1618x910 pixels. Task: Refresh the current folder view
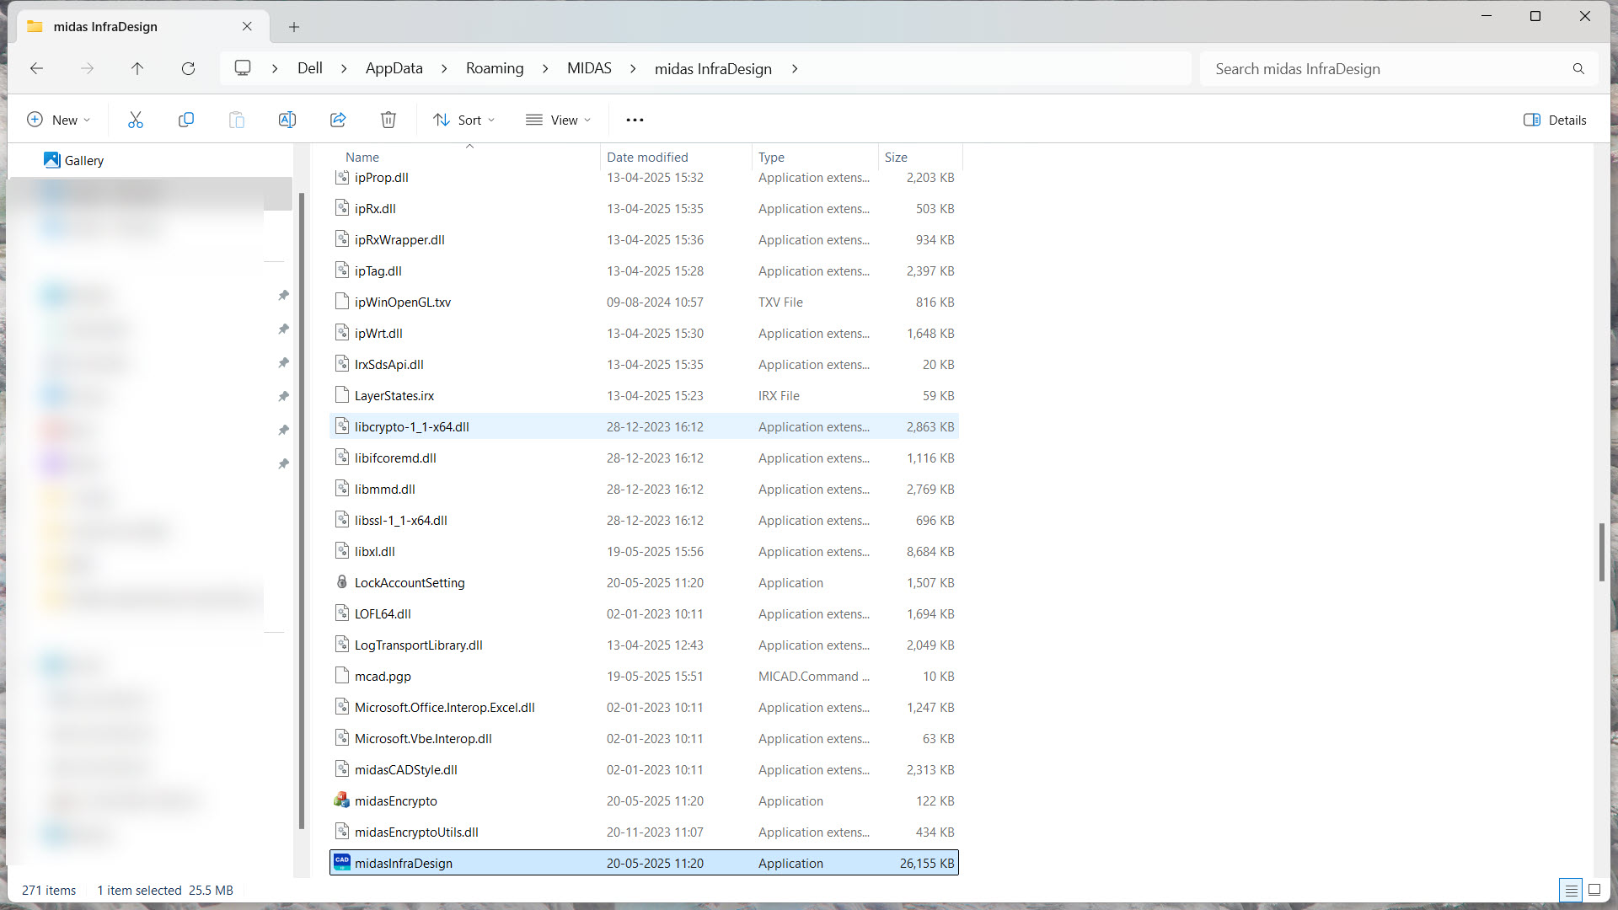click(188, 68)
